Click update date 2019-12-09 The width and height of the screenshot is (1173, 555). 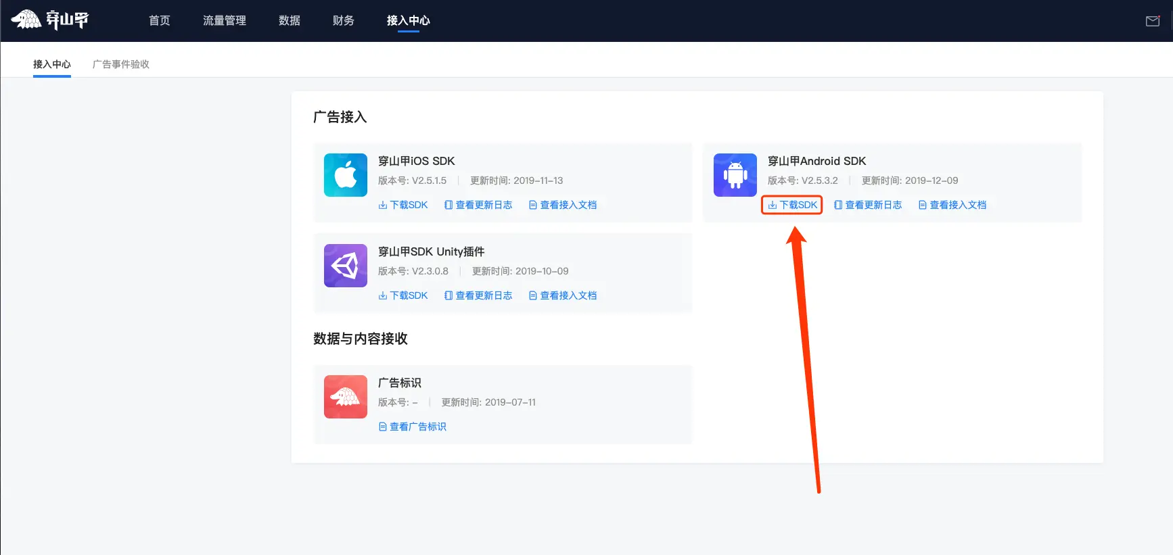point(931,180)
